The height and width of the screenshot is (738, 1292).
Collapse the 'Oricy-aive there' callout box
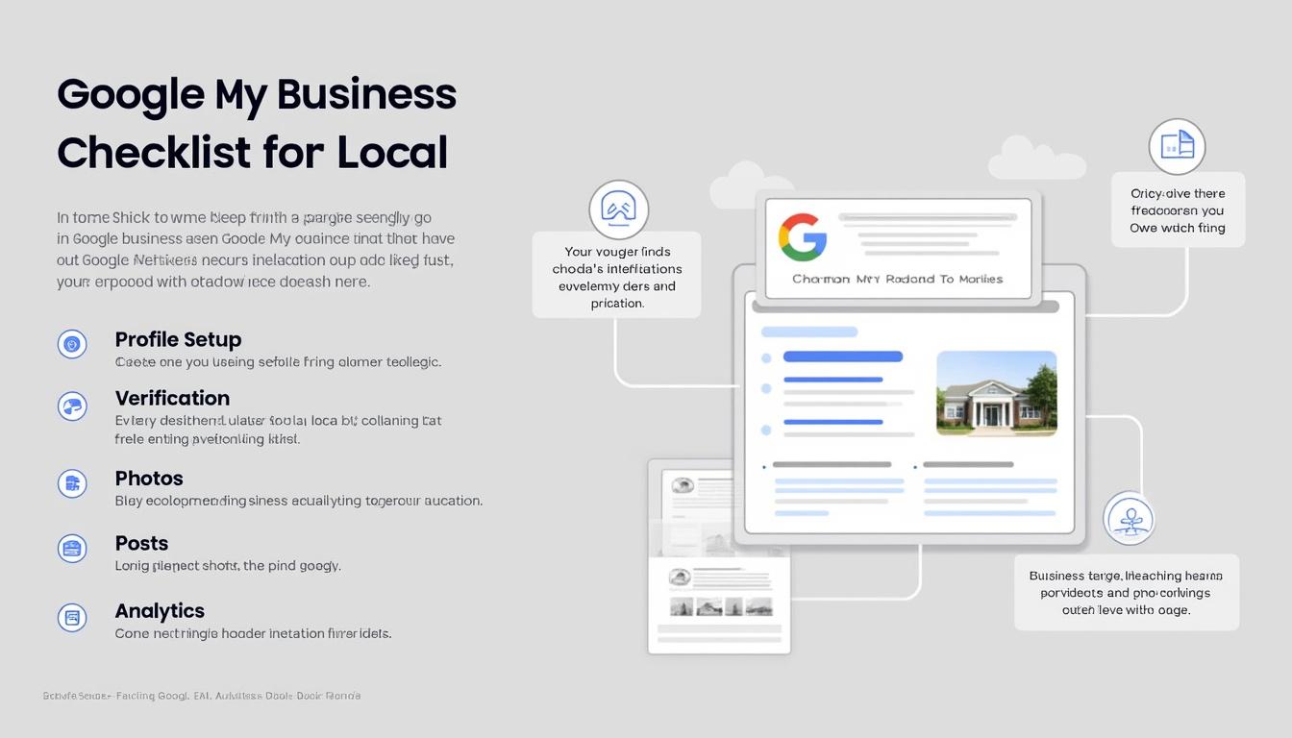[x=1178, y=209]
